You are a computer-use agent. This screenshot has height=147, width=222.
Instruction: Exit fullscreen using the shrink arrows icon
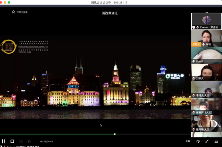tap(207, 141)
